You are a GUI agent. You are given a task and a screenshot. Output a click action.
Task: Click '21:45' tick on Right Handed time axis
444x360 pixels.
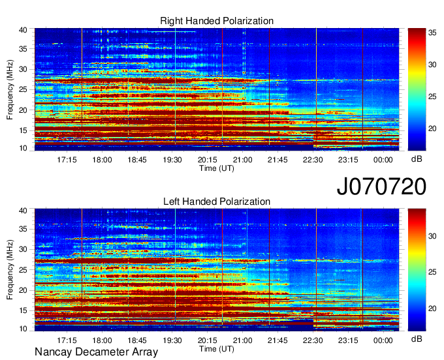277,160
